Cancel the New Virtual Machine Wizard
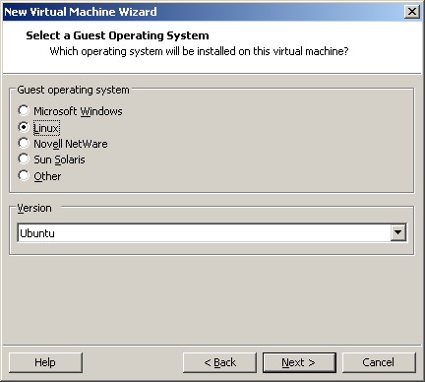 pos(379,362)
